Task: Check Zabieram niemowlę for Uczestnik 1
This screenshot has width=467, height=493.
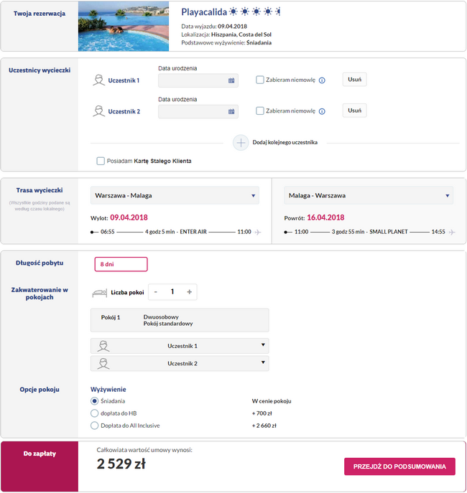Action: pyautogui.click(x=260, y=80)
